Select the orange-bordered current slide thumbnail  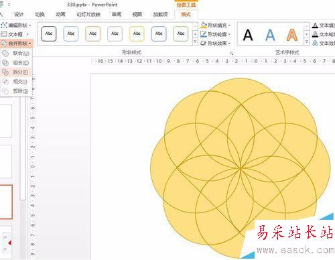click(6, 202)
